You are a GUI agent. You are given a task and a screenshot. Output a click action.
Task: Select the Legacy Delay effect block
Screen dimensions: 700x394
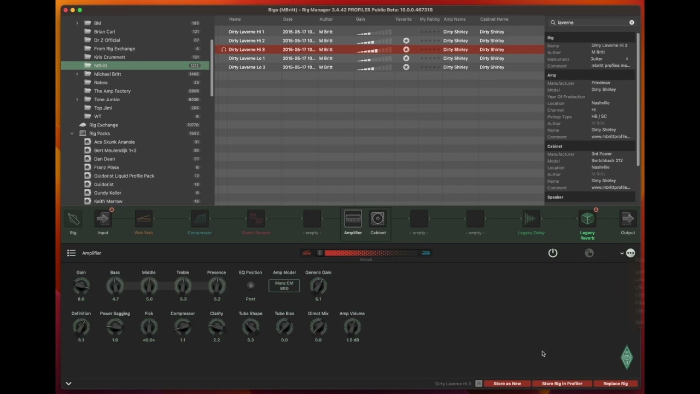[531, 219]
